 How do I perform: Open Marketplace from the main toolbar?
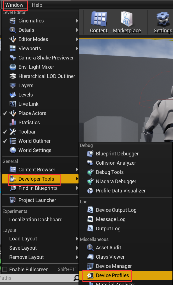[127, 22]
